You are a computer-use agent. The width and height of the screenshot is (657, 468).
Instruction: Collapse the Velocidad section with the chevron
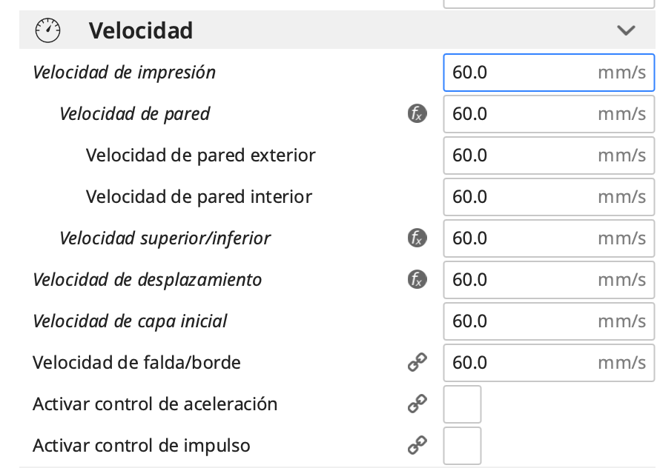point(626,30)
